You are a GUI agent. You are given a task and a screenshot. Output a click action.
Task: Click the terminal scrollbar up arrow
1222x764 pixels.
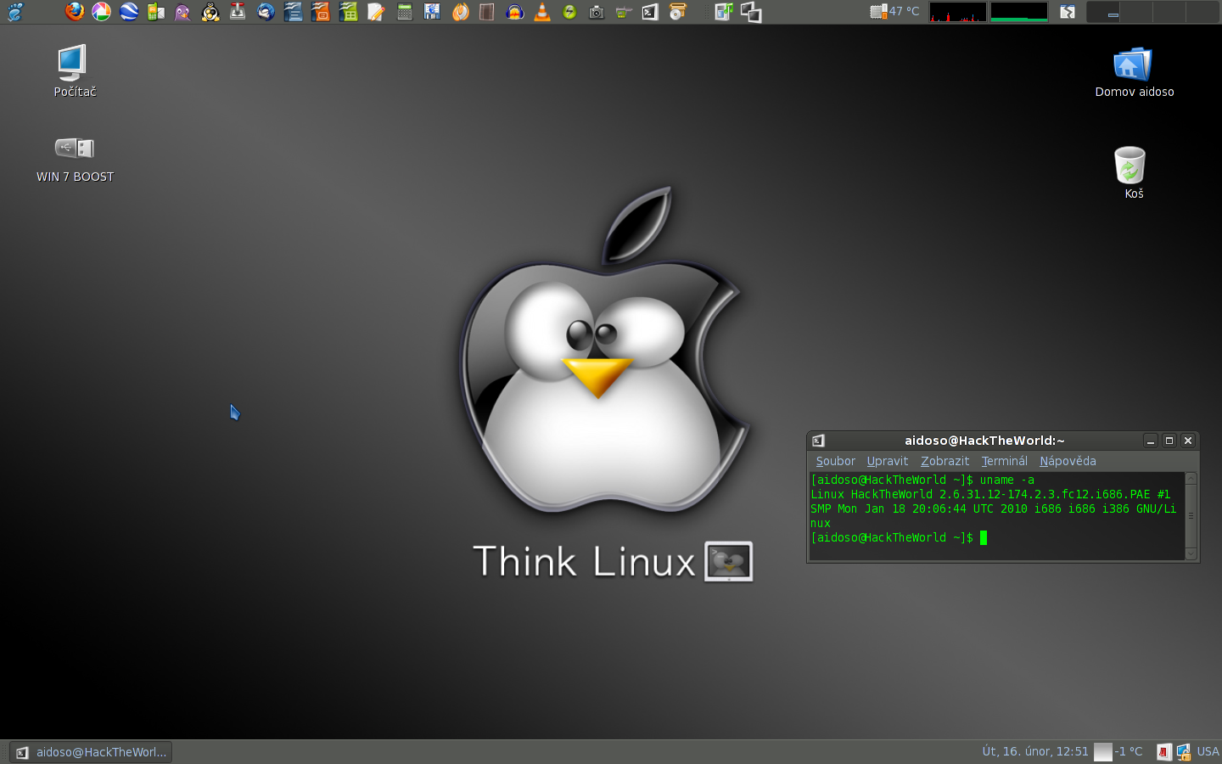pos(1191,479)
